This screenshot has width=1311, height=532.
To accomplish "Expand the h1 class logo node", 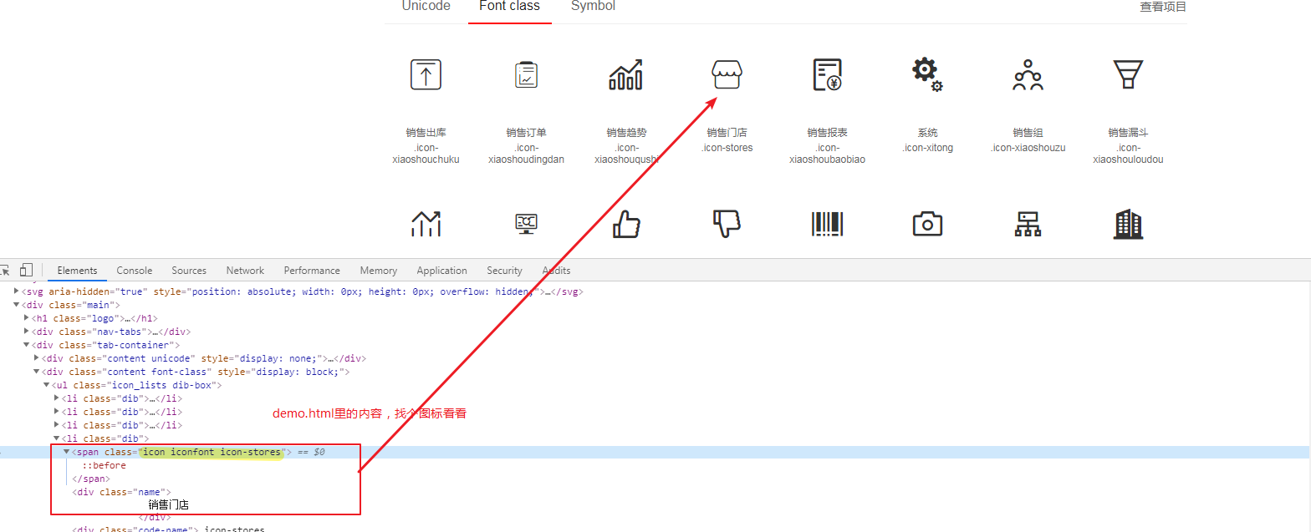I will coord(27,318).
